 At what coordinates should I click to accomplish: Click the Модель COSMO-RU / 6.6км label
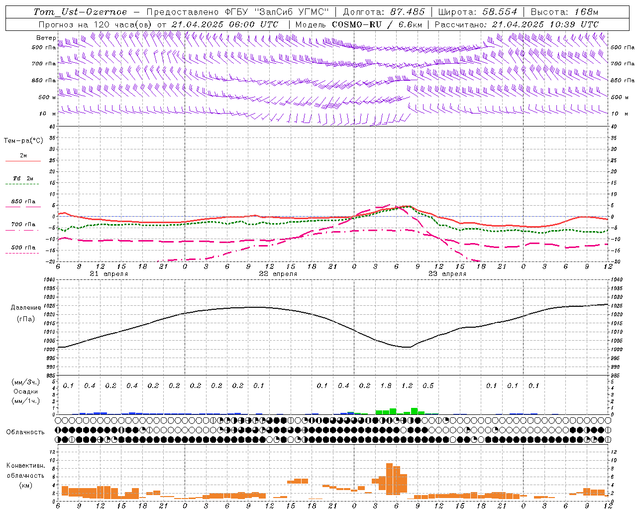coord(359,24)
